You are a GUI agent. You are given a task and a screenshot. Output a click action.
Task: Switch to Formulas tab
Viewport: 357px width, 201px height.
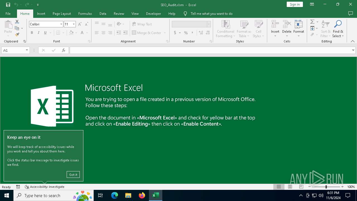(85, 14)
